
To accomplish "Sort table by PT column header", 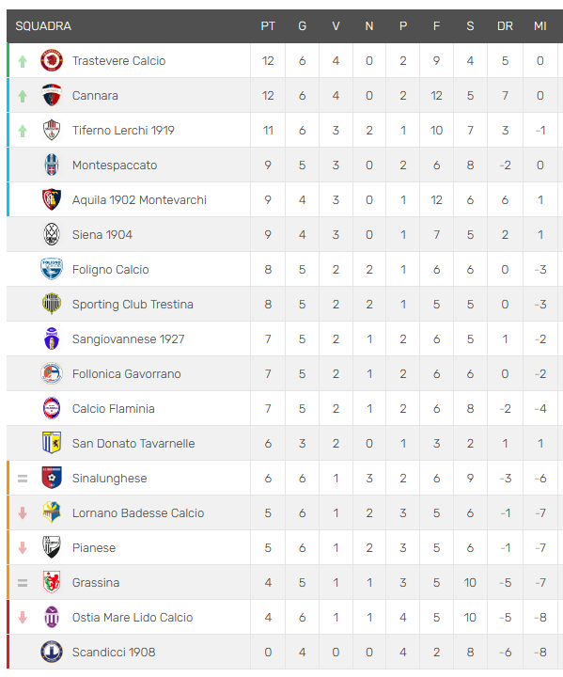I will tap(268, 26).
